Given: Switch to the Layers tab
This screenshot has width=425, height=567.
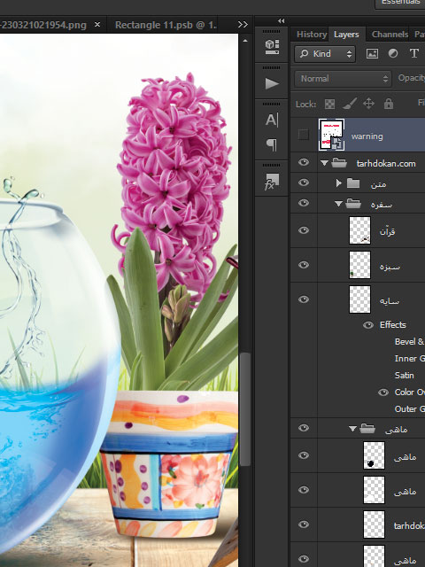Looking at the screenshot, I should point(346,35).
